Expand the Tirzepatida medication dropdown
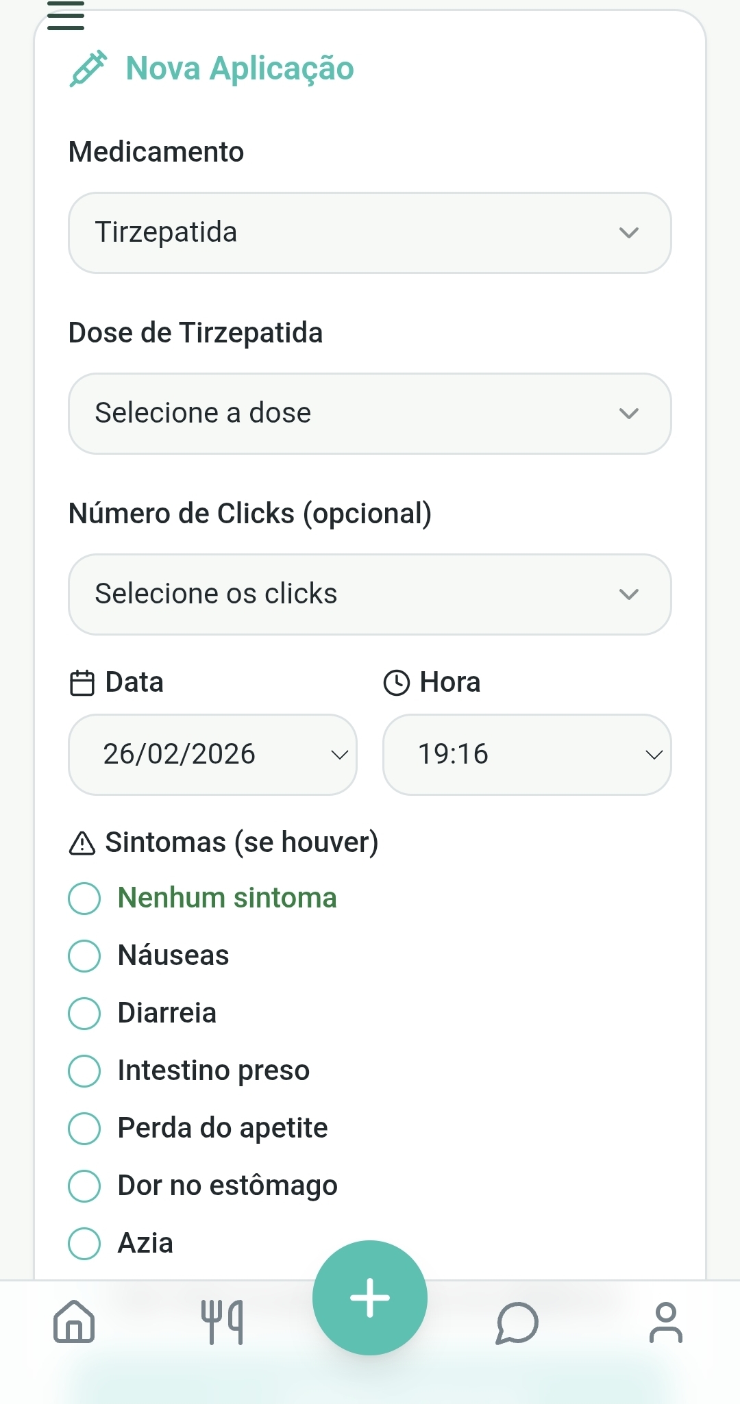This screenshot has width=740, height=1404. 370,233
